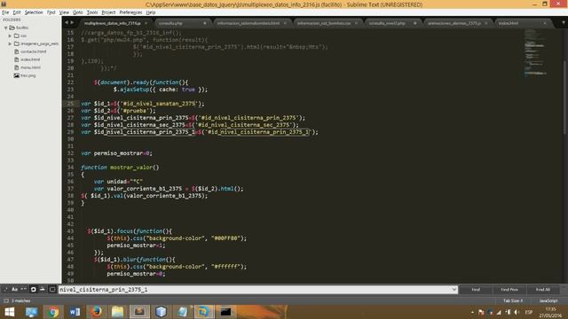568x319 pixels.
Task: Change the JavaScript syntax selector
Action: 548,300
